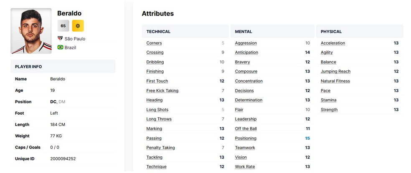
Task: Click the Jumping Reach attribute
Action: coord(335,72)
